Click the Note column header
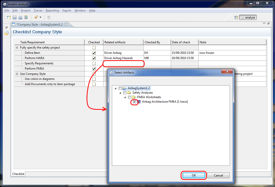275x187 pixels. tap(232, 42)
